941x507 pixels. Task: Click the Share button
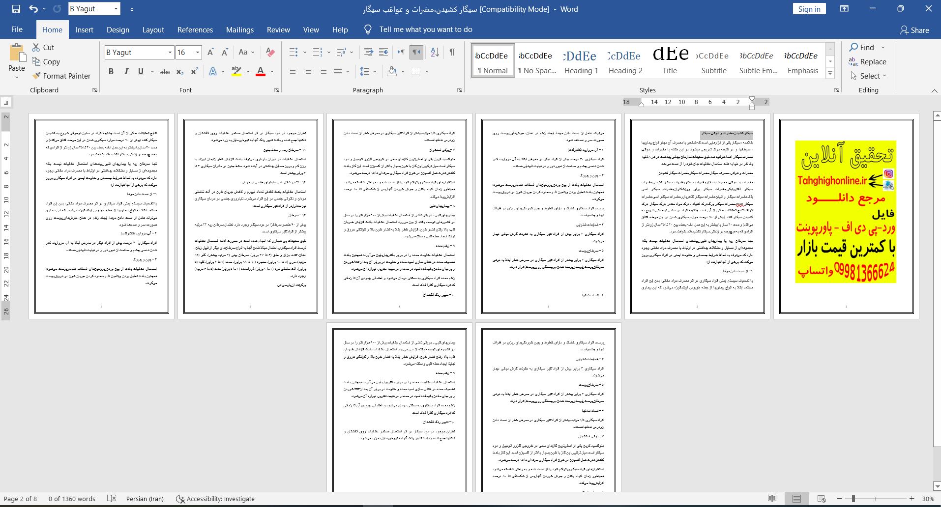point(914,30)
